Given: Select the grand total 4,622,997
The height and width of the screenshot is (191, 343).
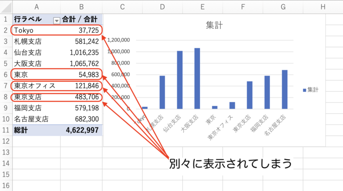Looking at the screenshot, I should 82,130.
